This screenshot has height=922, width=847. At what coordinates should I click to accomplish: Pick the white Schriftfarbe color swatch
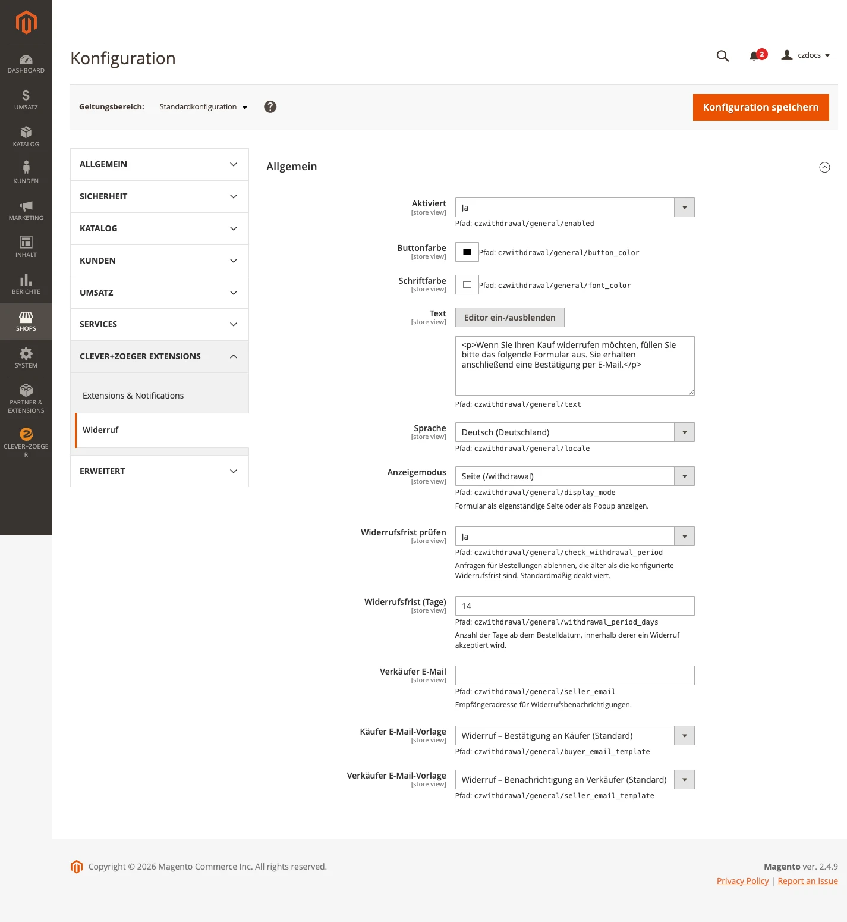[x=467, y=285]
